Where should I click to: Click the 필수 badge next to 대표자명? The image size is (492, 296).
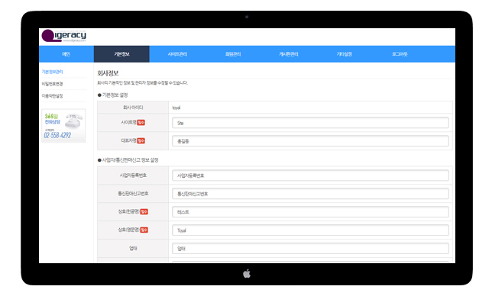(x=141, y=140)
